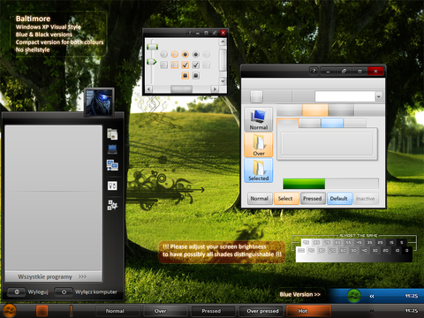Select the computer icon labeled Normal
This screenshot has width=424, height=318.
[259, 119]
